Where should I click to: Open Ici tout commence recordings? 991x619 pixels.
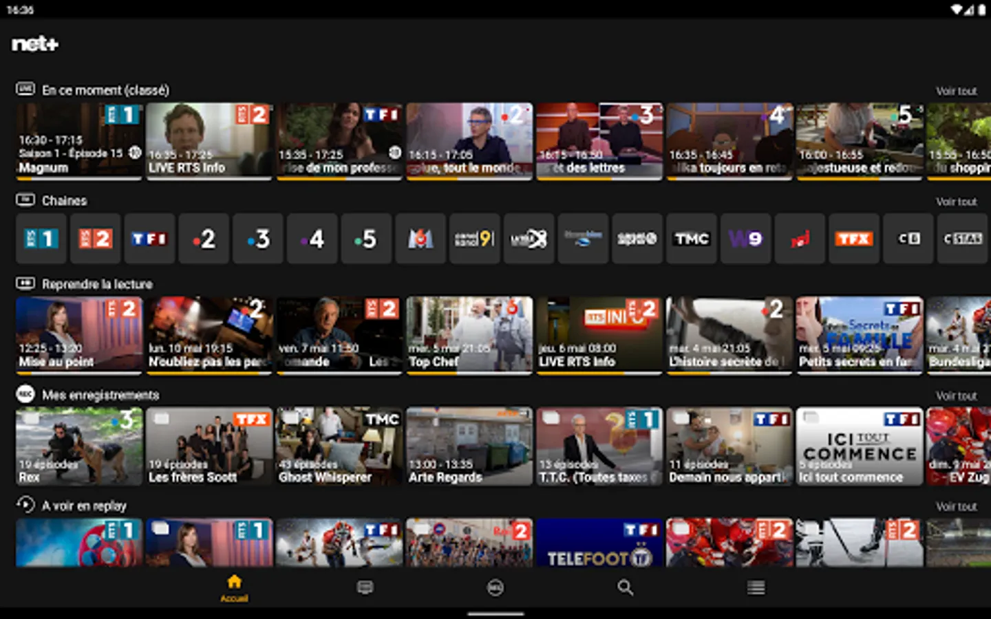(860, 446)
